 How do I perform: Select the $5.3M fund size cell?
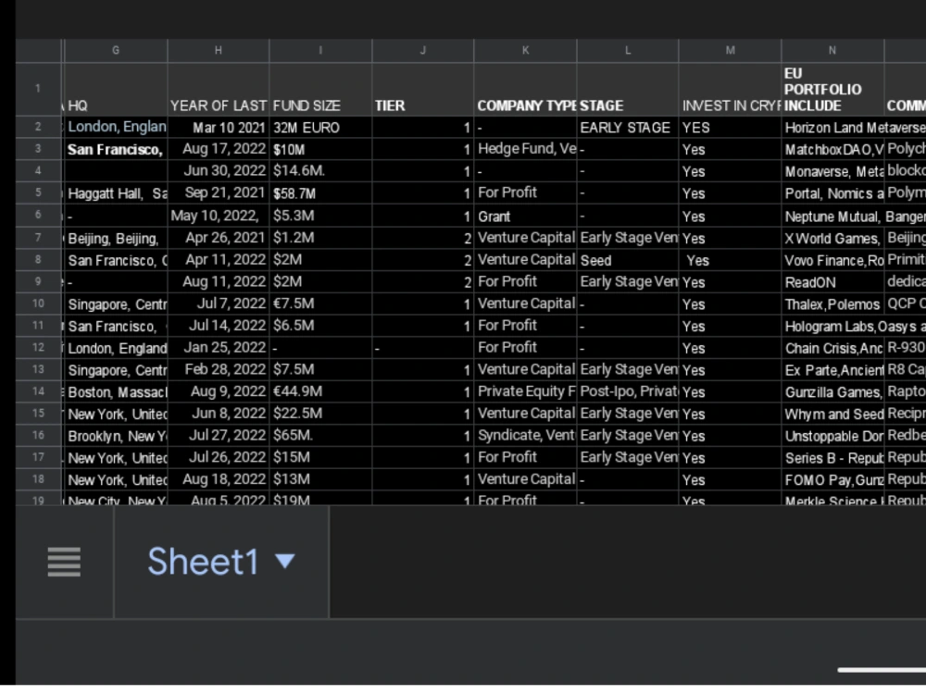[320, 216]
